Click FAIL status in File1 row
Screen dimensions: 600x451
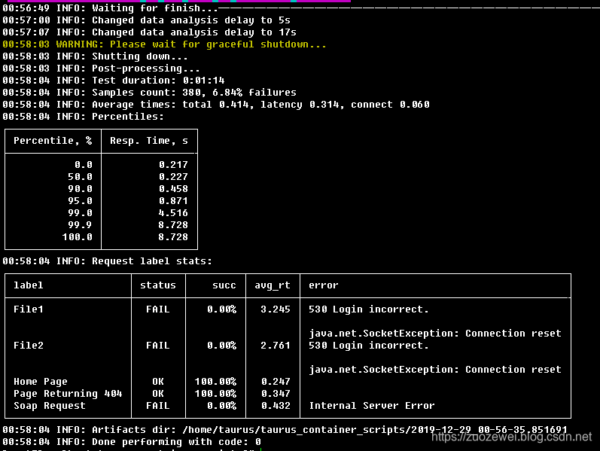click(158, 309)
